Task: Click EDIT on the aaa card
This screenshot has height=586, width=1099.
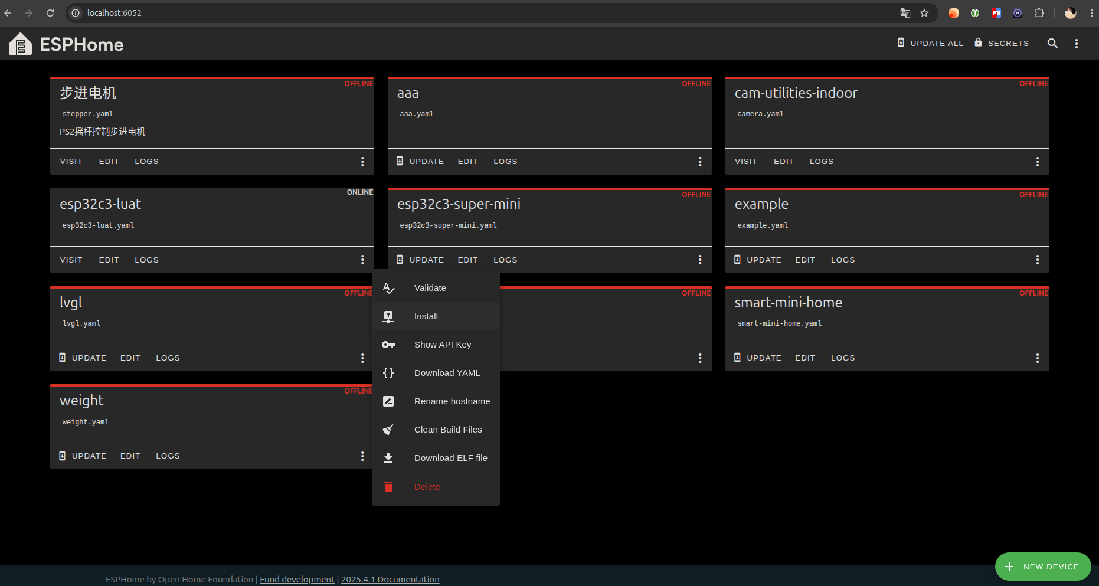Action: point(467,161)
